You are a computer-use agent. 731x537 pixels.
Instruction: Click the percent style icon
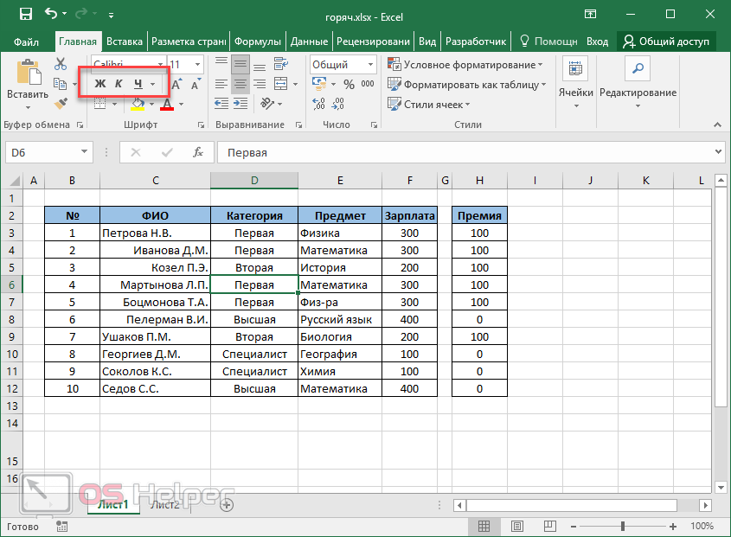click(349, 84)
